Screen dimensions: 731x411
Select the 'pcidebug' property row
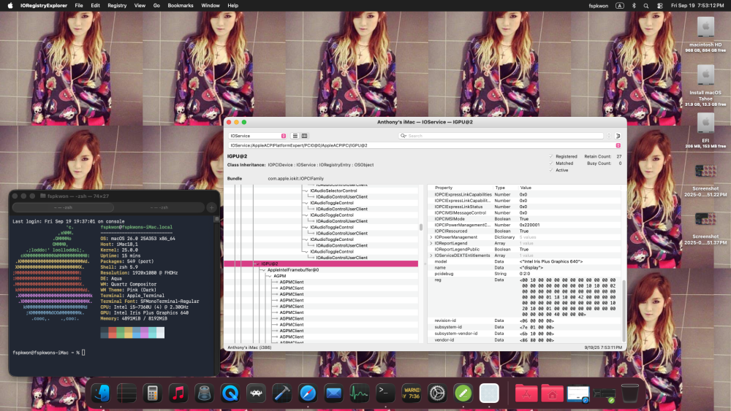click(x=524, y=274)
